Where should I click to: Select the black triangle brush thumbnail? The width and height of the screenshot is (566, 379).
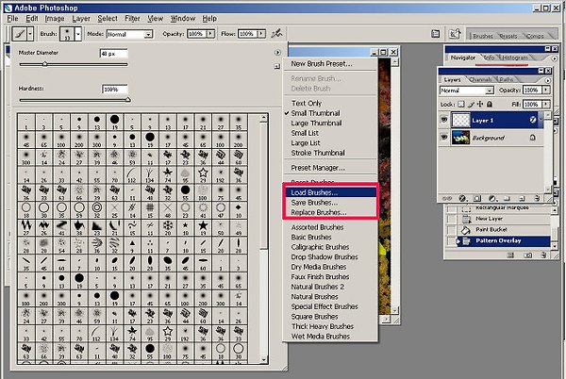(x=132, y=243)
